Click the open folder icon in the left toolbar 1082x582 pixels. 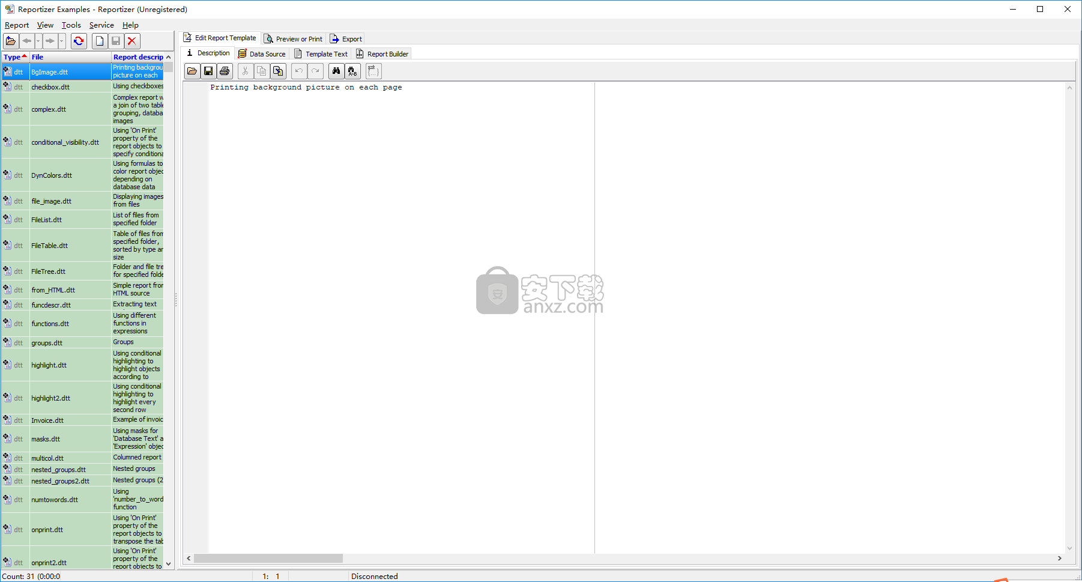[x=11, y=41]
